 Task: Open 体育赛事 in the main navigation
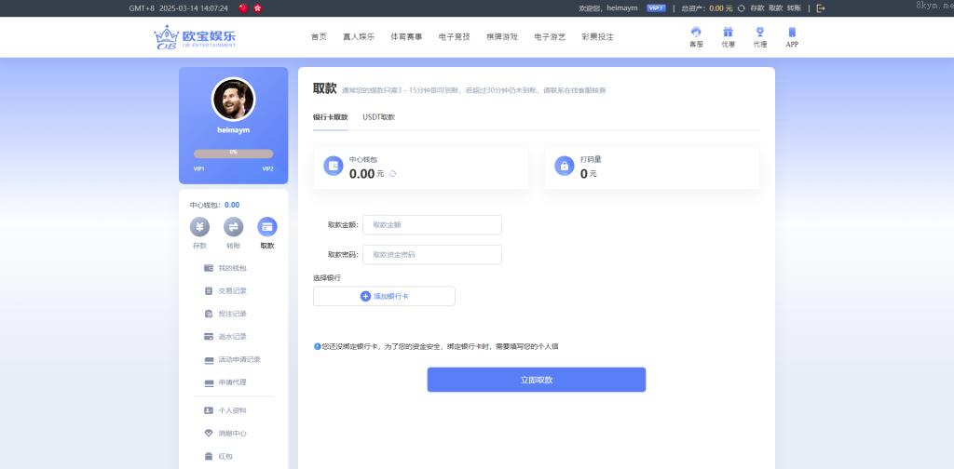click(x=405, y=37)
